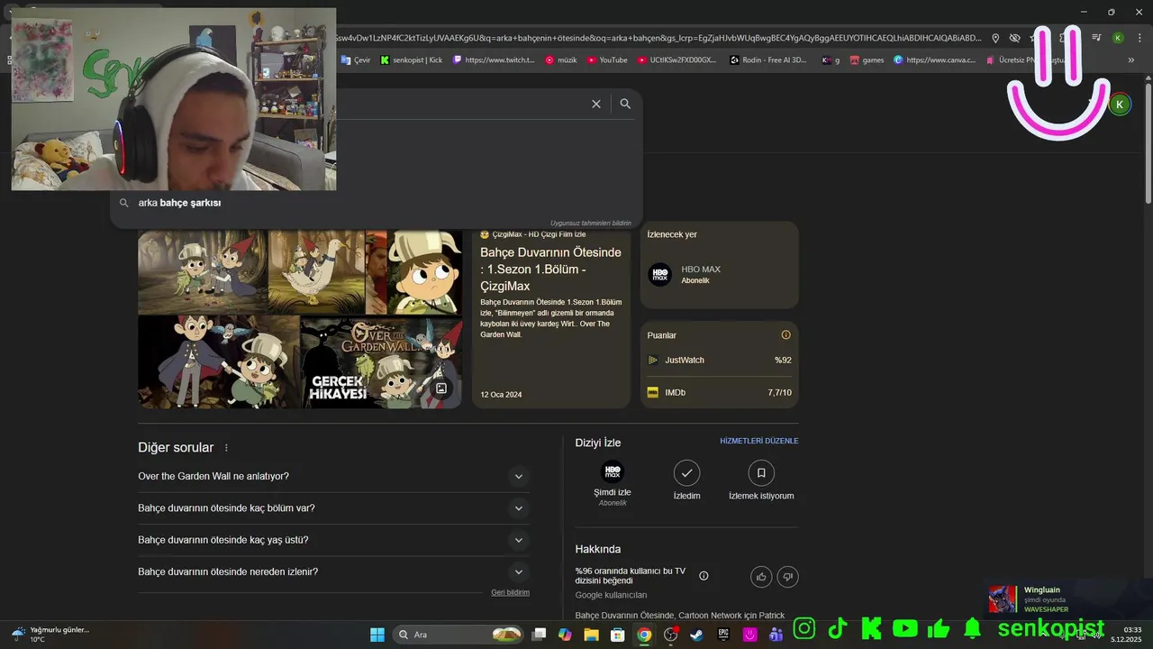The image size is (1153, 649).
Task: Click Uygunsuz tahminleri bildirin link
Action: 591,223
